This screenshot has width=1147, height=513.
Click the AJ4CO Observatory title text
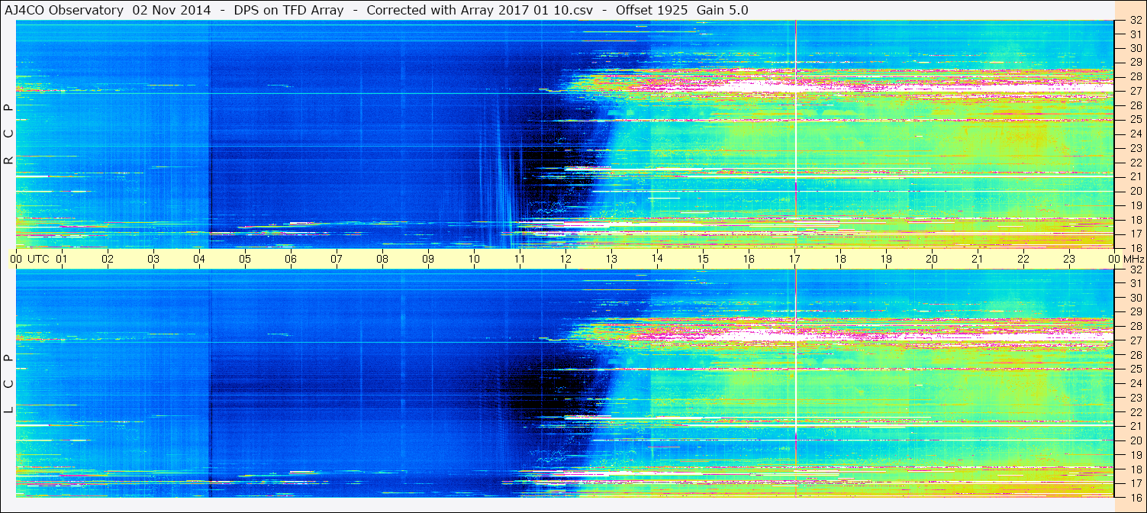(66, 10)
